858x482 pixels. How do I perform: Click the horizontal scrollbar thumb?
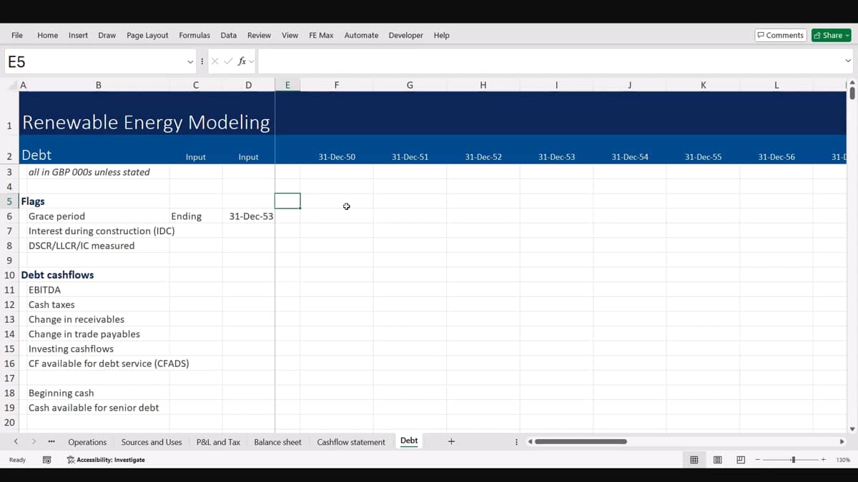581,441
